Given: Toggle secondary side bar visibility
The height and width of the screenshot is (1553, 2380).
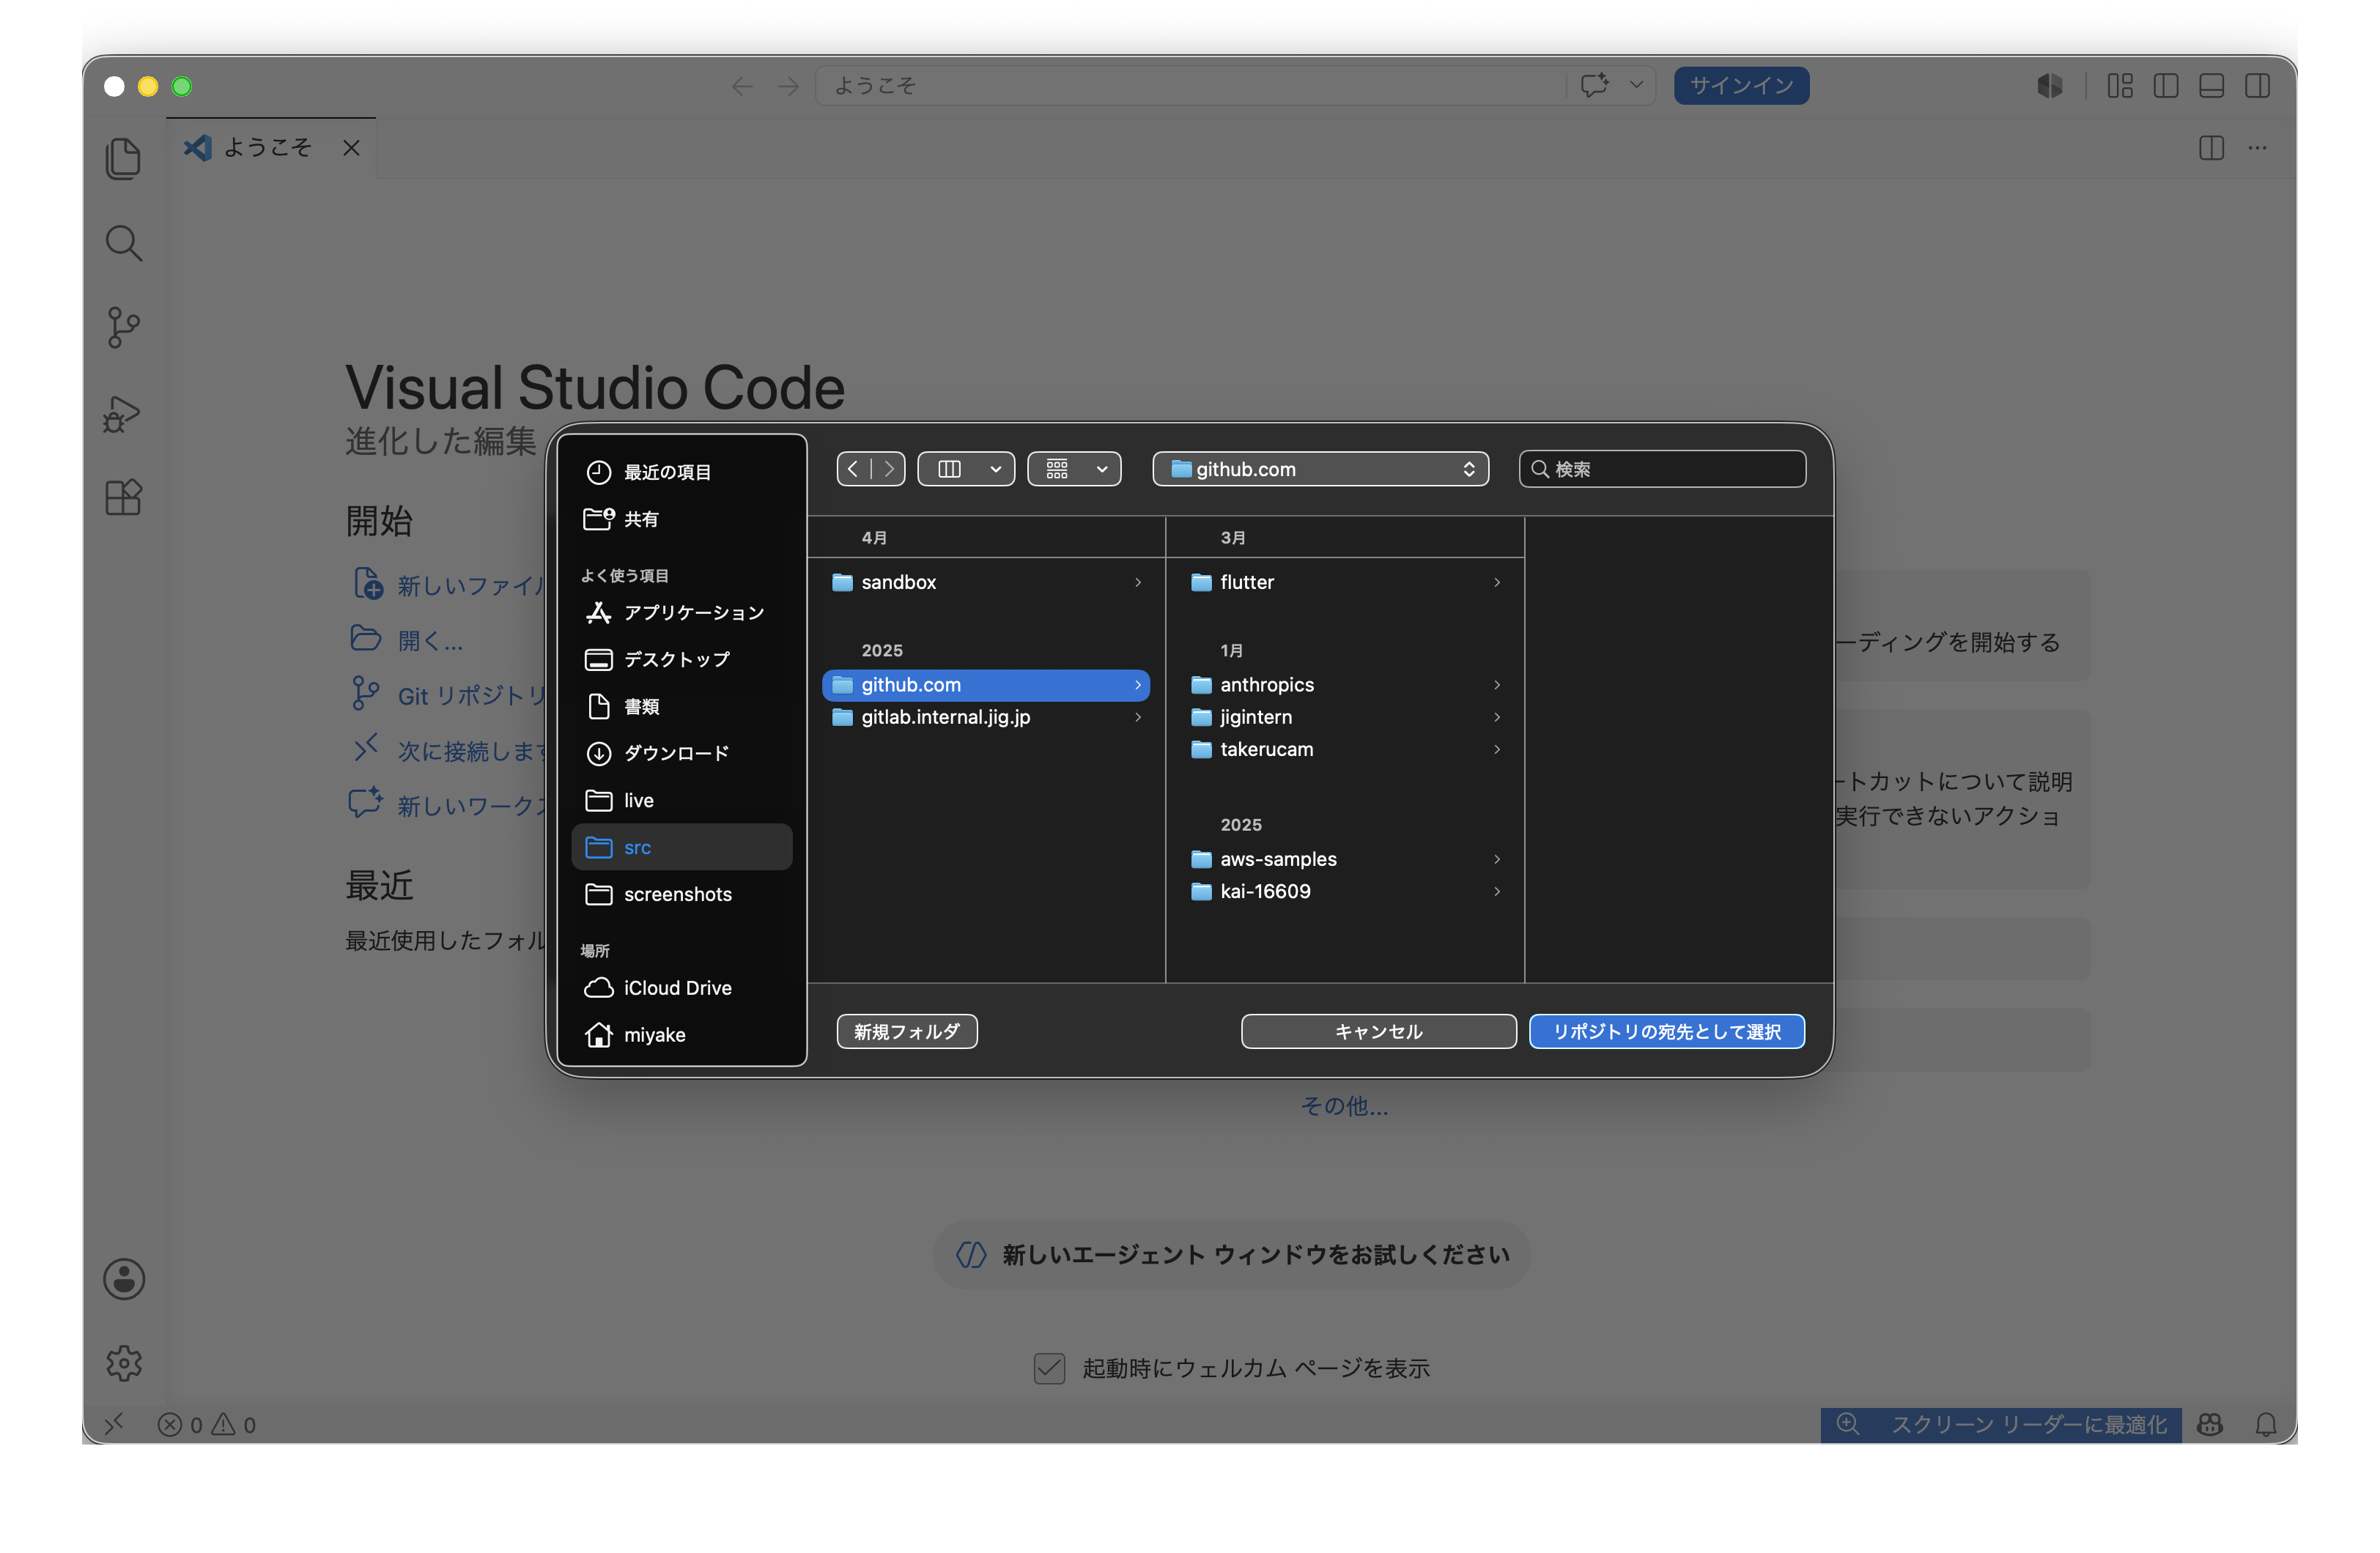Looking at the screenshot, I should 2257,86.
